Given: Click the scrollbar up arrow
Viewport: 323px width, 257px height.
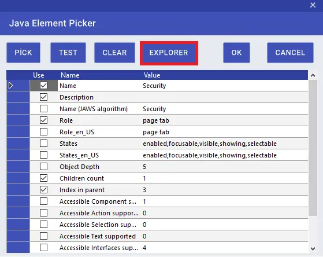Looking at the screenshot, I should [313, 75].
